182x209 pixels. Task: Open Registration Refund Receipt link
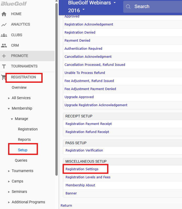(87, 132)
